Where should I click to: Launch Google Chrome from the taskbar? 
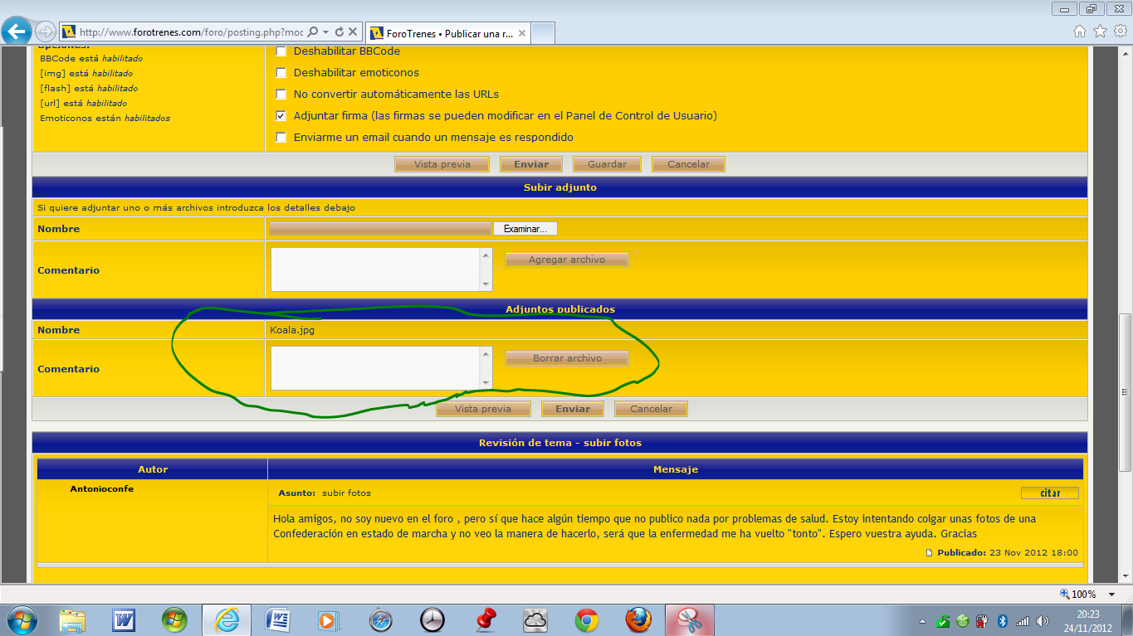click(587, 619)
